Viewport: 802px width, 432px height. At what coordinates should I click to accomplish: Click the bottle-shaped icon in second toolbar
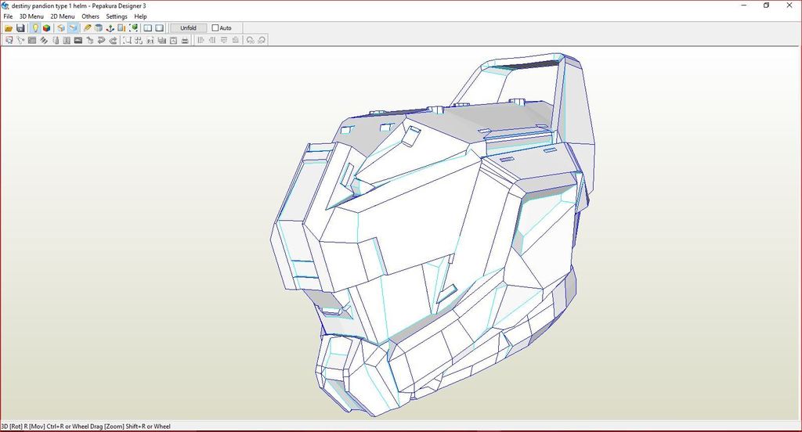click(x=56, y=41)
